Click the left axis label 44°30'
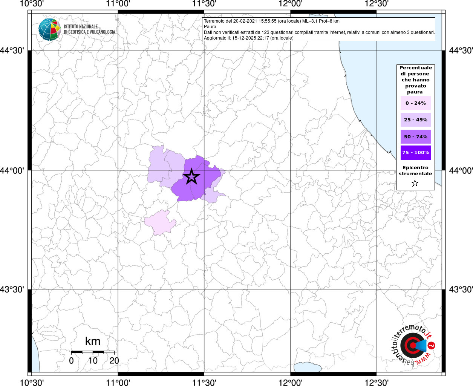Image resolution: width=473 pixels, height=386 pixels. coord(12,51)
